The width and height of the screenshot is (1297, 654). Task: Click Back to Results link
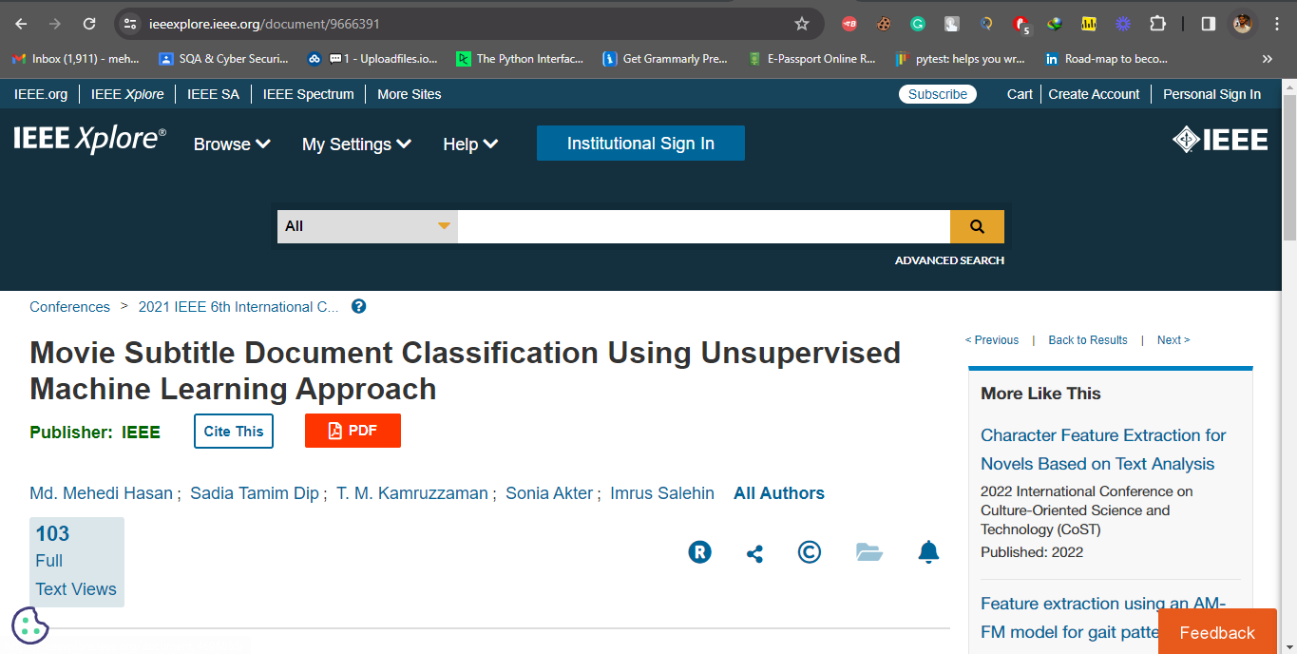point(1088,340)
